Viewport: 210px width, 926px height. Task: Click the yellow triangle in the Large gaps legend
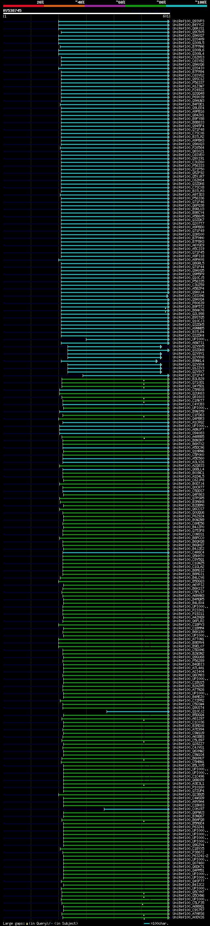coord(27,923)
